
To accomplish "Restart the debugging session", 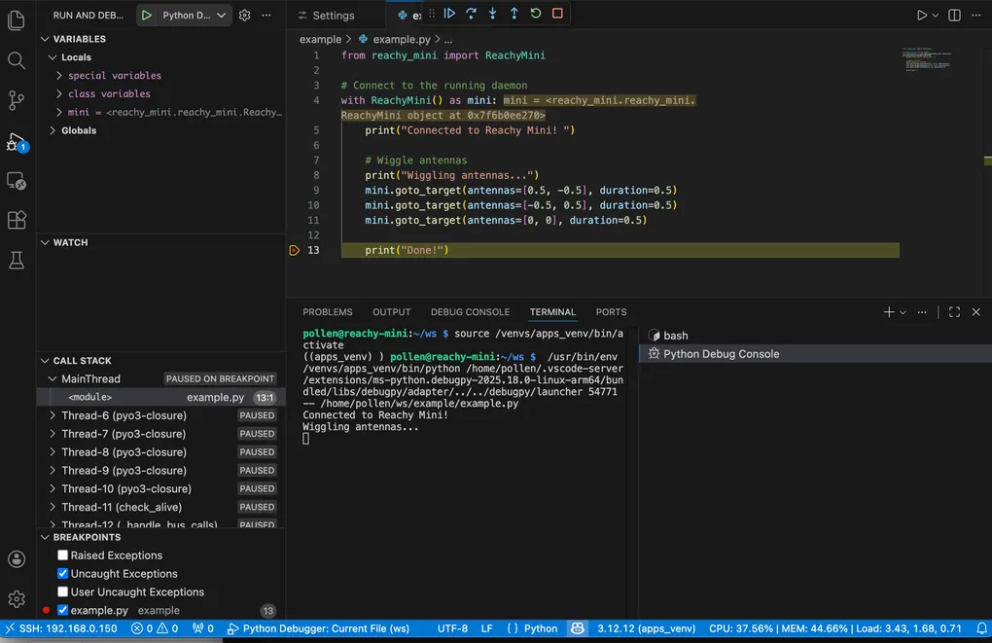I will (536, 14).
